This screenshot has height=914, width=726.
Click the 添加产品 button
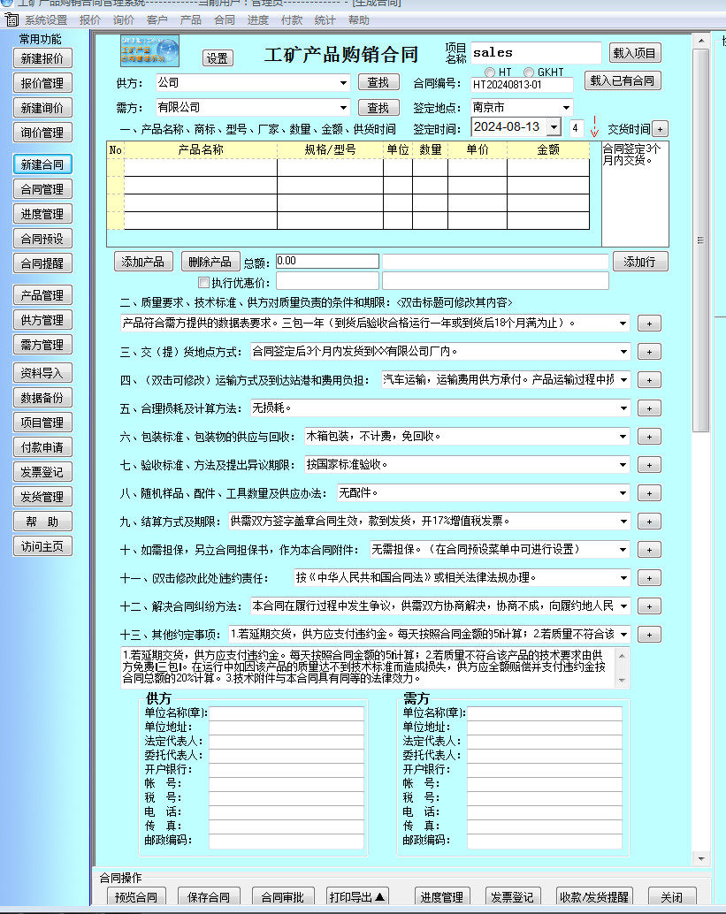tap(143, 262)
